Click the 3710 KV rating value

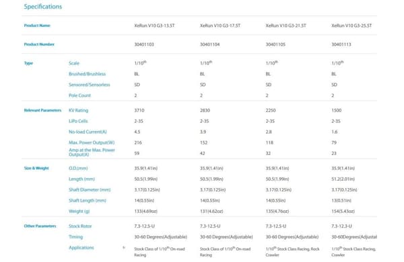coord(139,110)
